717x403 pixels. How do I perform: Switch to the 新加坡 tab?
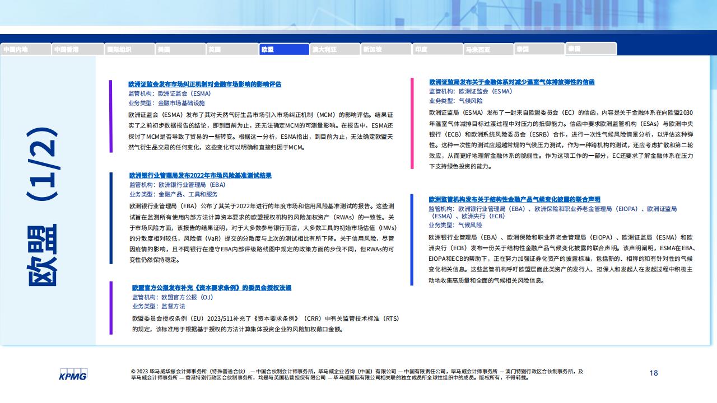coord(386,49)
